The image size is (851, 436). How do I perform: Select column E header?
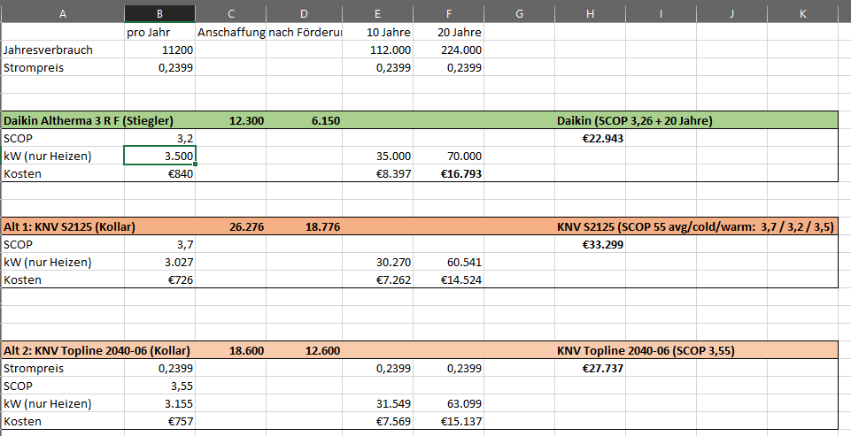click(378, 13)
